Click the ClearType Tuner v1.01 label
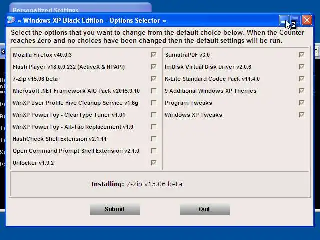 pos(69,115)
